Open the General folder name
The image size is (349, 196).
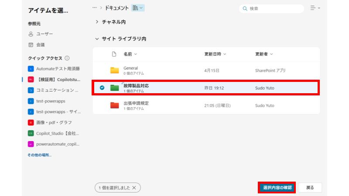130,68
